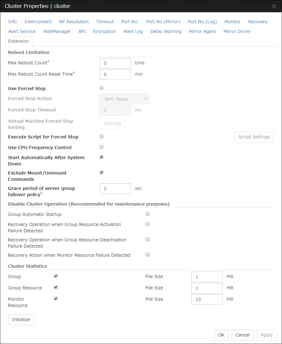Open the Encryption tab

(x=104, y=31)
